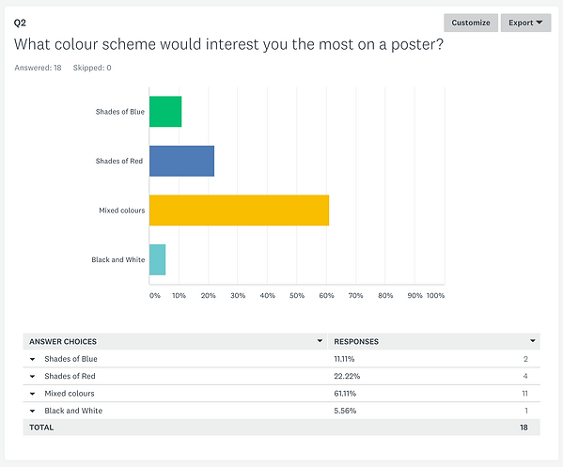Open the Export dropdown menu
The image size is (563, 467).
pos(525,23)
